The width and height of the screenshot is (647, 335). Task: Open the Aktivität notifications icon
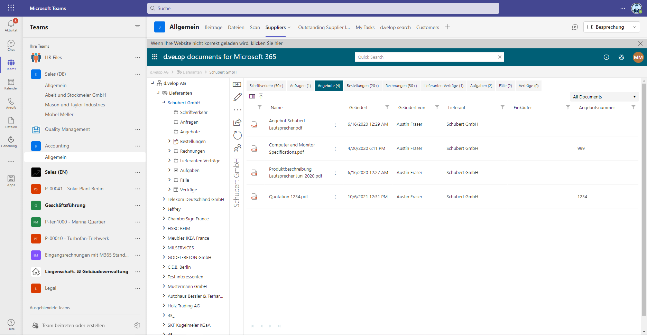[x=11, y=26]
